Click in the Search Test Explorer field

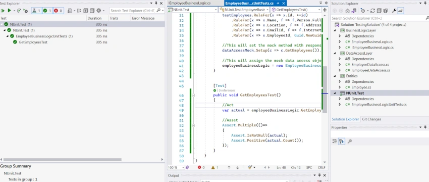click(x=132, y=11)
